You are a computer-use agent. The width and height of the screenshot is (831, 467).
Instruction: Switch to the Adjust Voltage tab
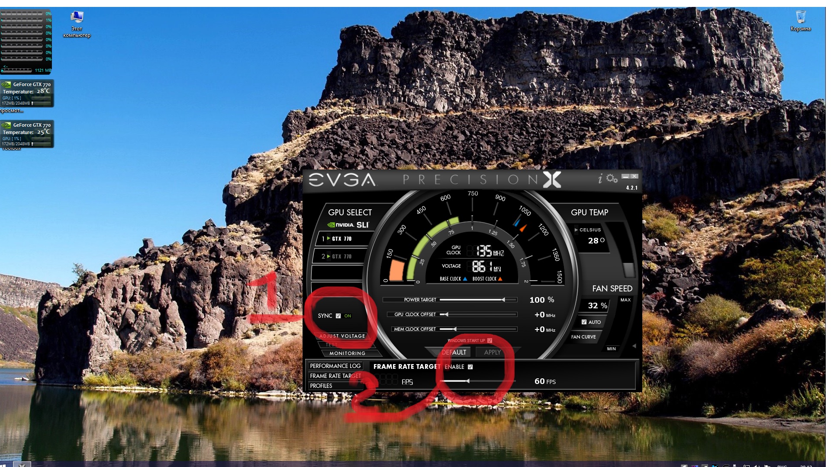342,336
